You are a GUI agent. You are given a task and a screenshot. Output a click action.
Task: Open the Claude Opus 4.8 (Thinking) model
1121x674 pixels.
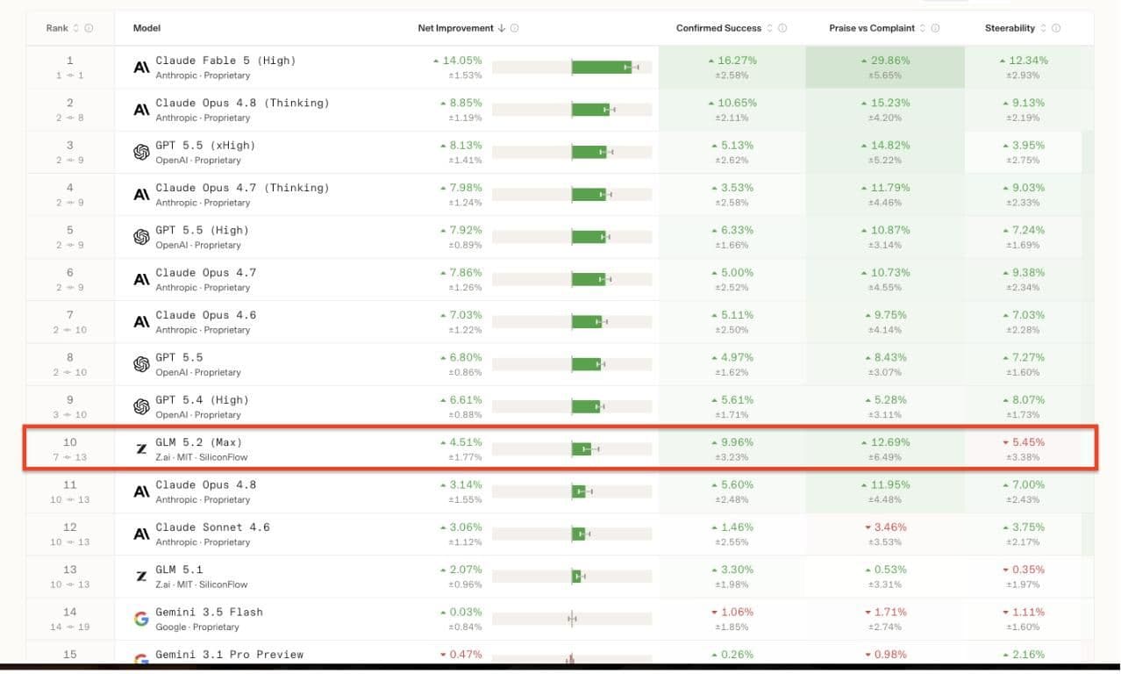coord(242,103)
